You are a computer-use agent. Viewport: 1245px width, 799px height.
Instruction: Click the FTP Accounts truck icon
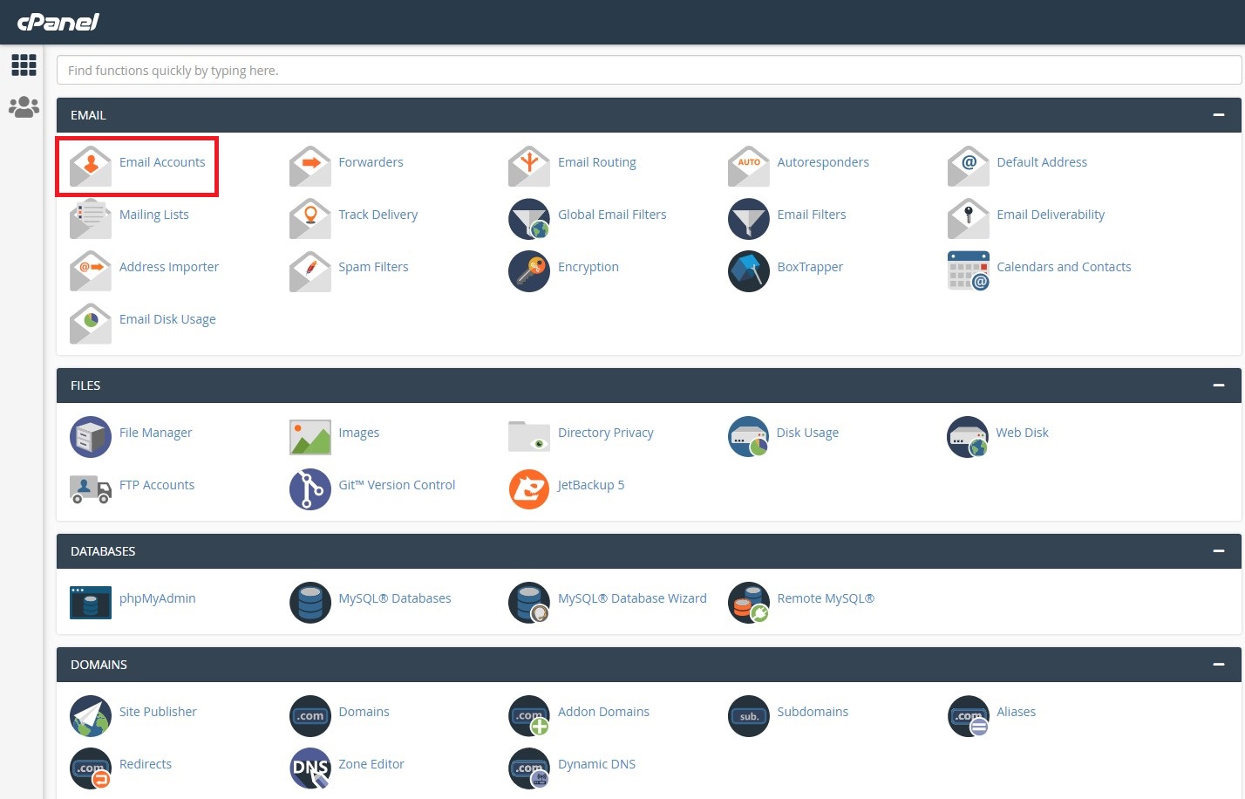point(91,488)
